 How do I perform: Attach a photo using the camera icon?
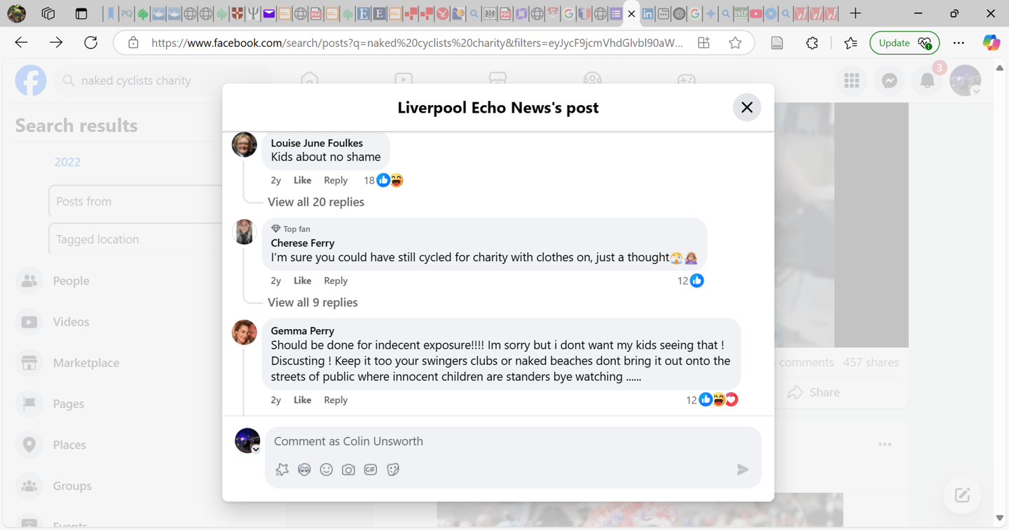point(348,470)
